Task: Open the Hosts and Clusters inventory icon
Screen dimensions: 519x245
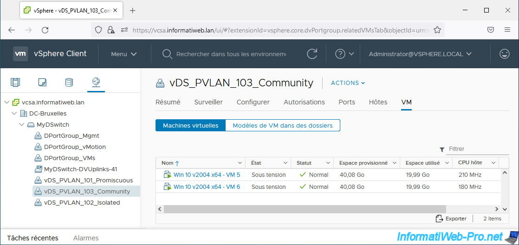Action: point(16,82)
